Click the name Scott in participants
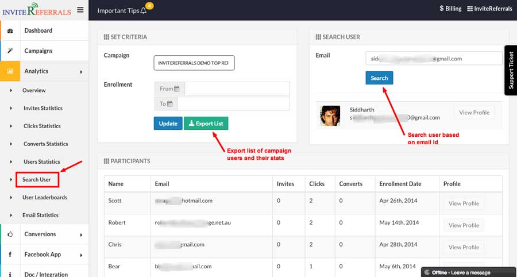The width and height of the screenshot is (517, 277). click(x=115, y=201)
